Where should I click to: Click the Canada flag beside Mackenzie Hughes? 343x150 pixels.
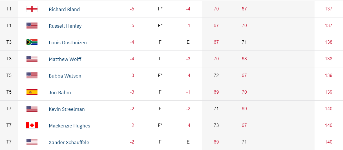tap(32, 125)
